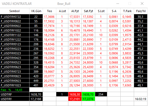Click the Al.Fyt column header
Viewport: 148px width, 106px height.
click(x=75, y=11)
